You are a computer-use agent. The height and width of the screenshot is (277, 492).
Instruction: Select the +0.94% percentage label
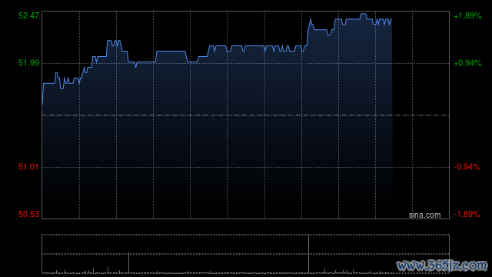click(x=467, y=63)
